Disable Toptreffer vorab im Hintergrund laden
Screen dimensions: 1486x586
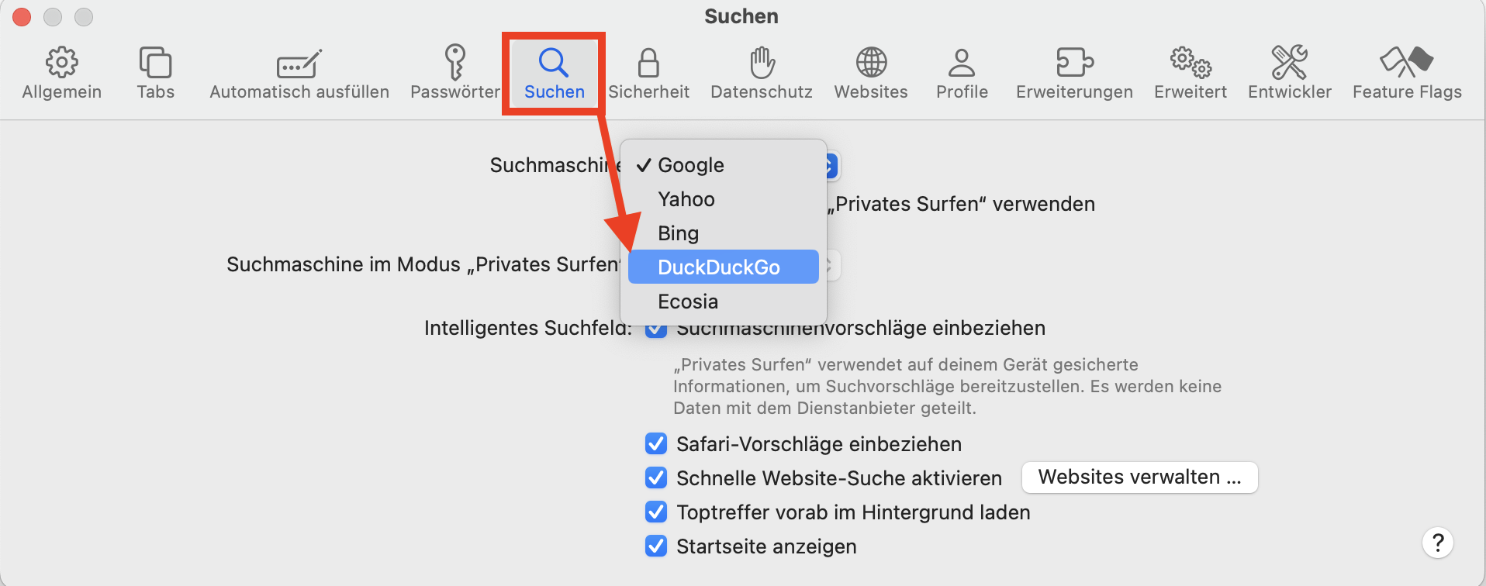[x=656, y=512]
